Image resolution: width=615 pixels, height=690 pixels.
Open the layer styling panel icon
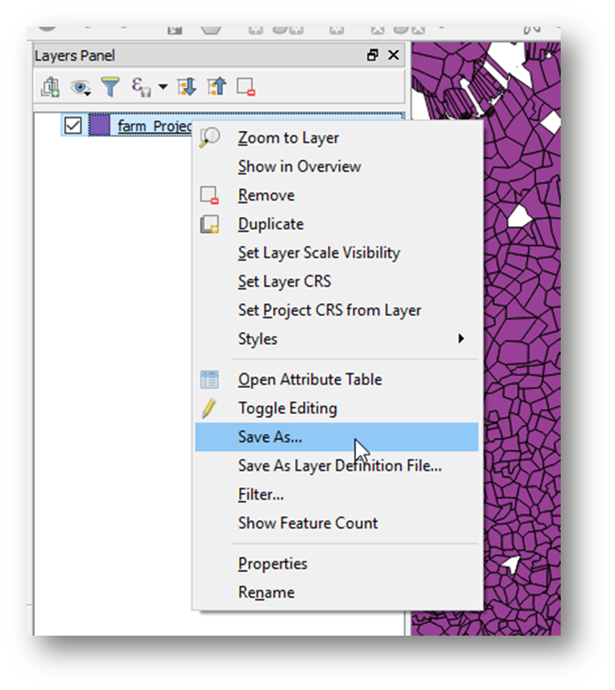click(x=50, y=87)
